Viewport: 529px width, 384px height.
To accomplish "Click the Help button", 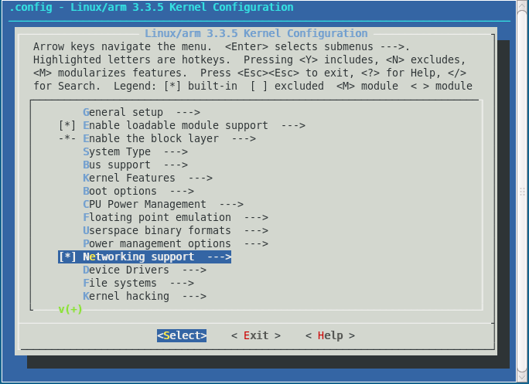I will 330,336.
